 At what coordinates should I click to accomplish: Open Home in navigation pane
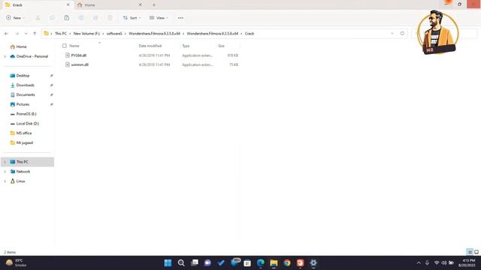21,46
